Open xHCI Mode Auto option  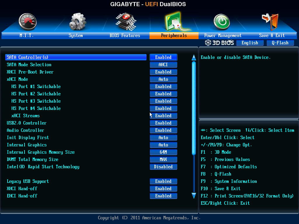click(164, 79)
